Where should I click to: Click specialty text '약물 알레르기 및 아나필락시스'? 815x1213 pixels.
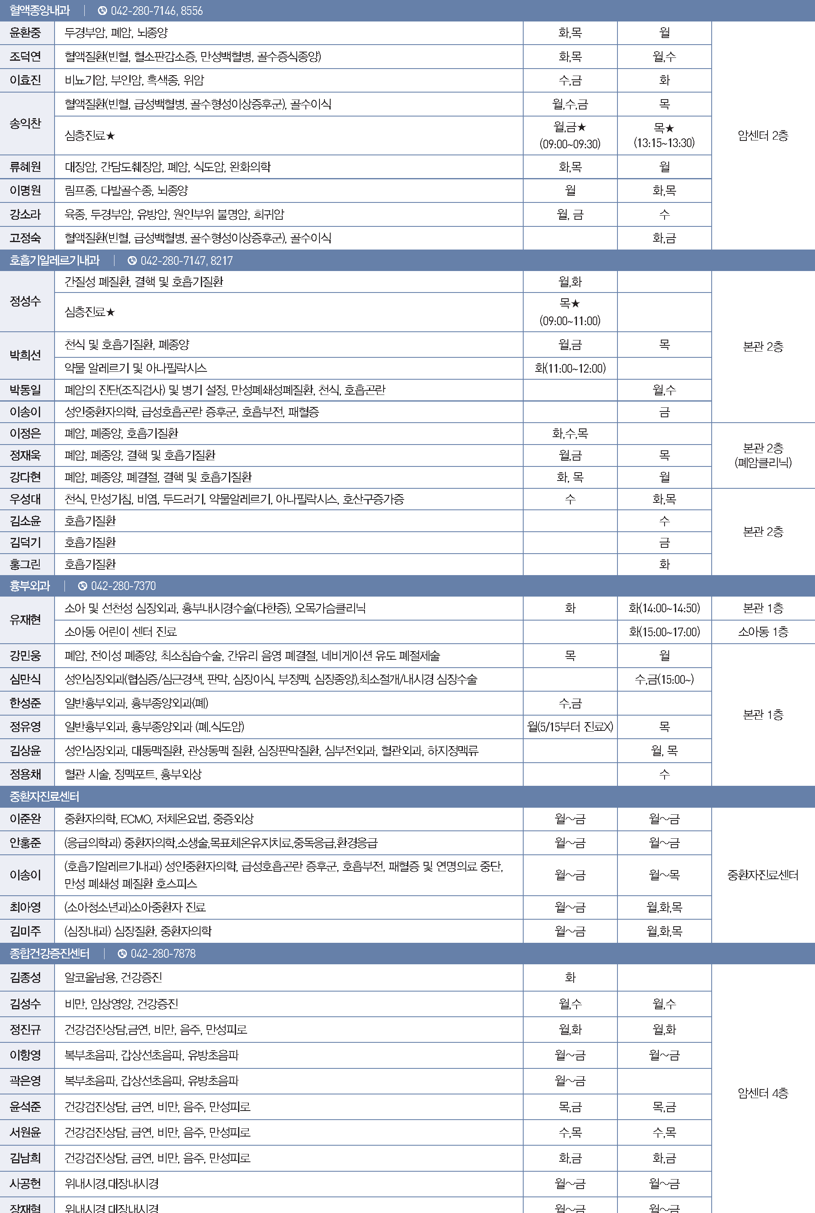tap(136, 368)
